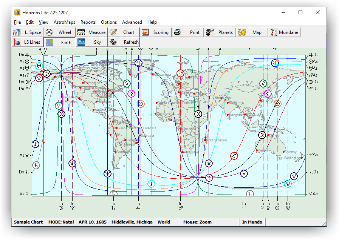The height and width of the screenshot is (239, 339).
Task: Expand the Options menu
Action: pos(108,22)
